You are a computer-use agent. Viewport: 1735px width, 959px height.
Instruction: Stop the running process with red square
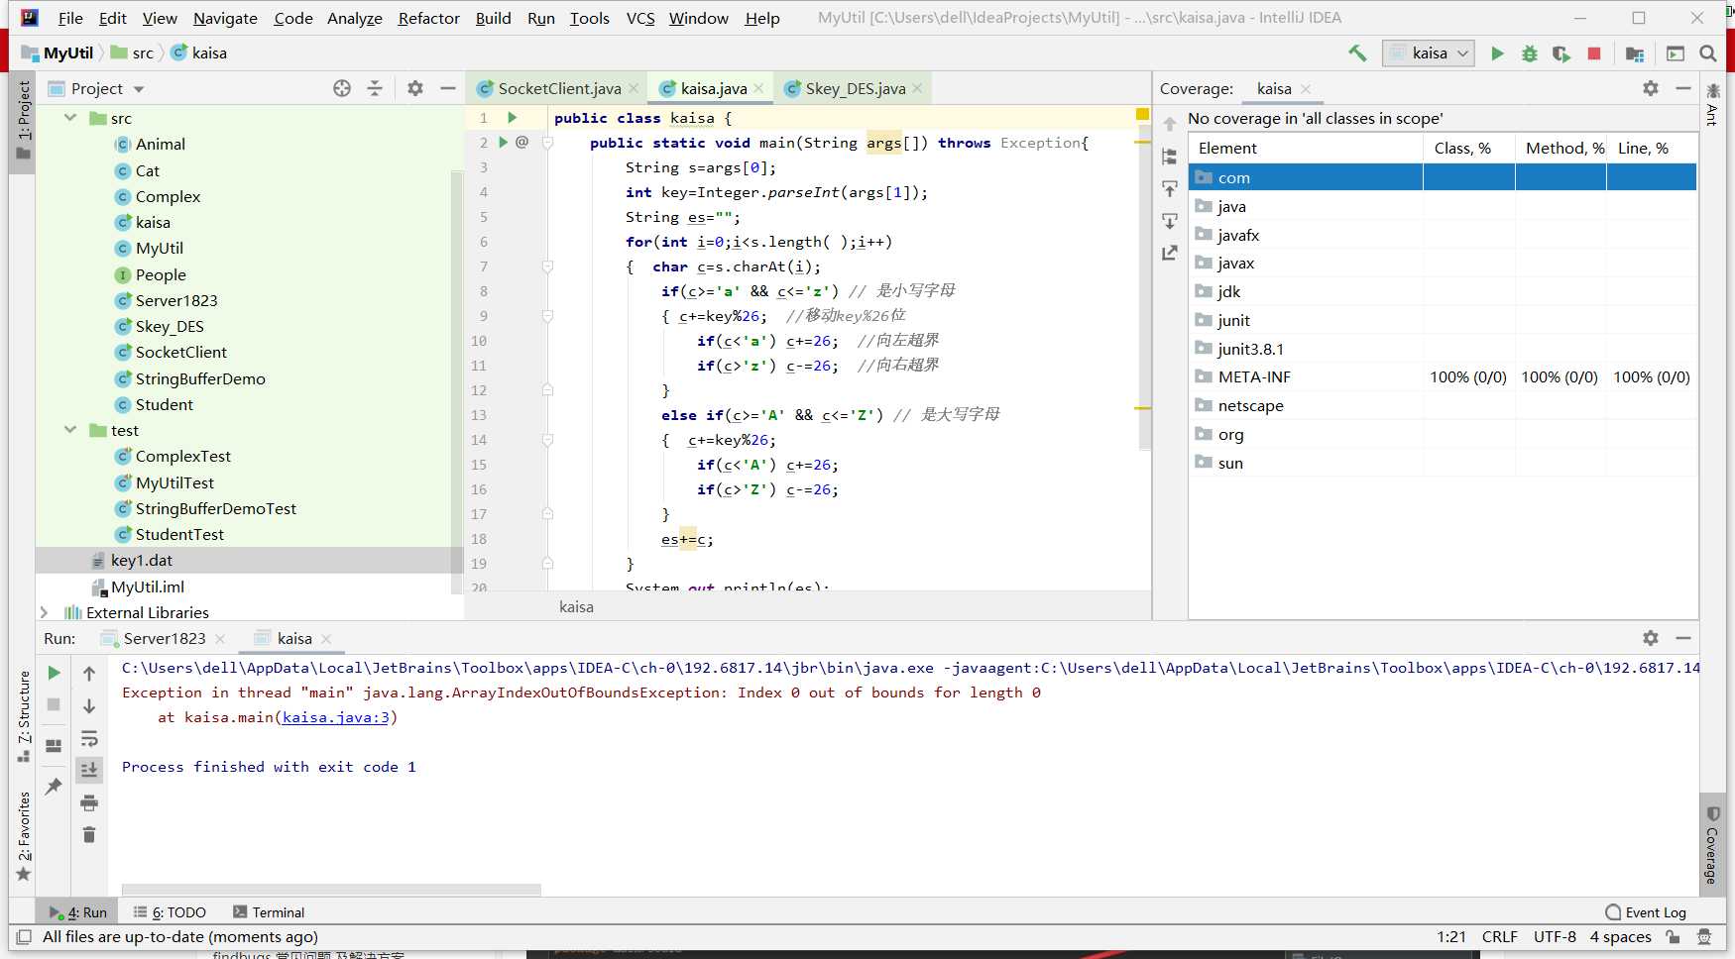1594,53
